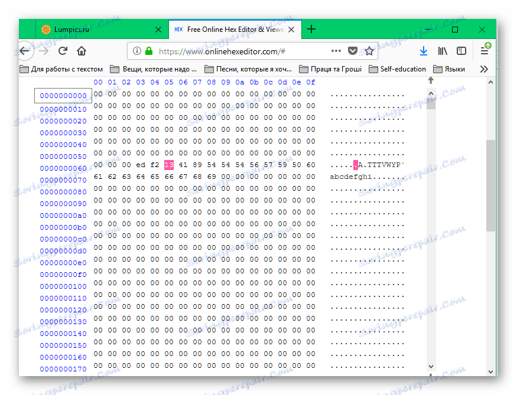Show more bookmarks with the chevron

484,69
